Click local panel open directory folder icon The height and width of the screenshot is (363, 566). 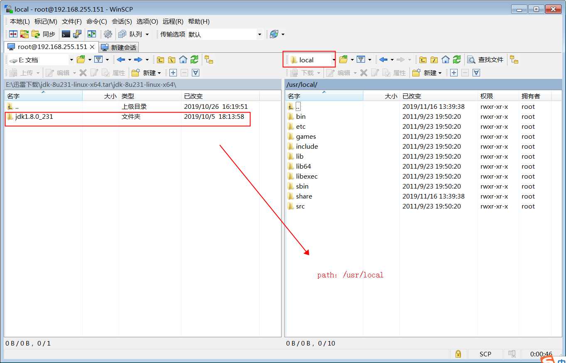81,60
